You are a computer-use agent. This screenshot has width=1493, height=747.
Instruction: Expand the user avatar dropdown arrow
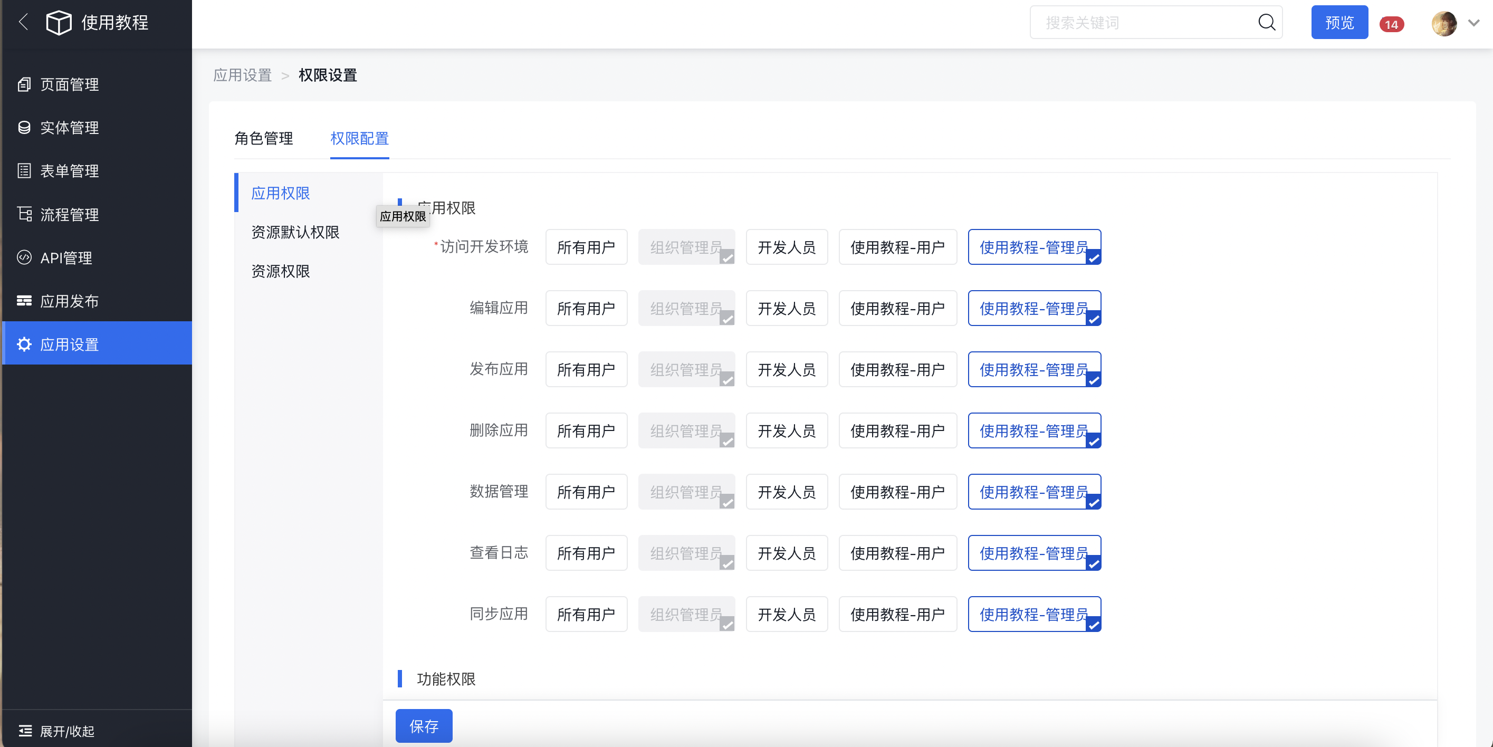[x=1474, y=24]
